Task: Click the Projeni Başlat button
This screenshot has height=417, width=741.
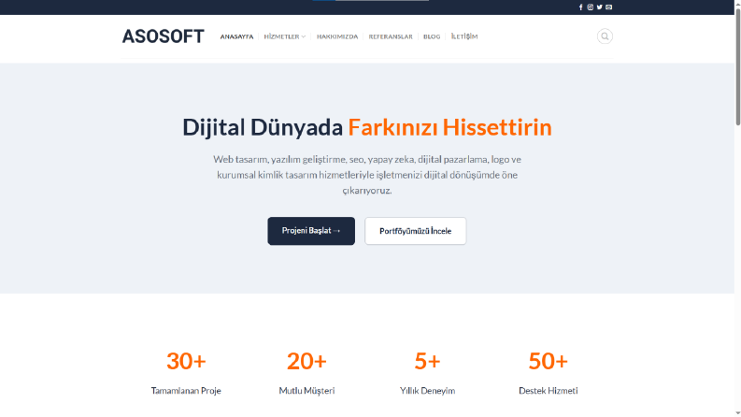Action: pos(311,231)
